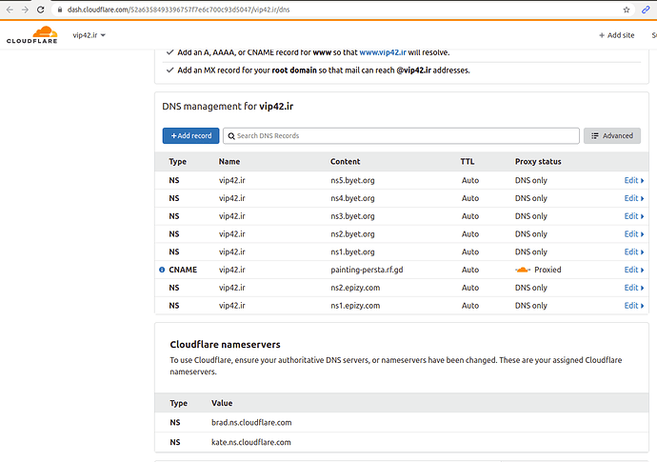Image resolution: width=657 pixels, height=462 pixels.
Task: Click the Name column header
Action: click(x=229, y=161)
